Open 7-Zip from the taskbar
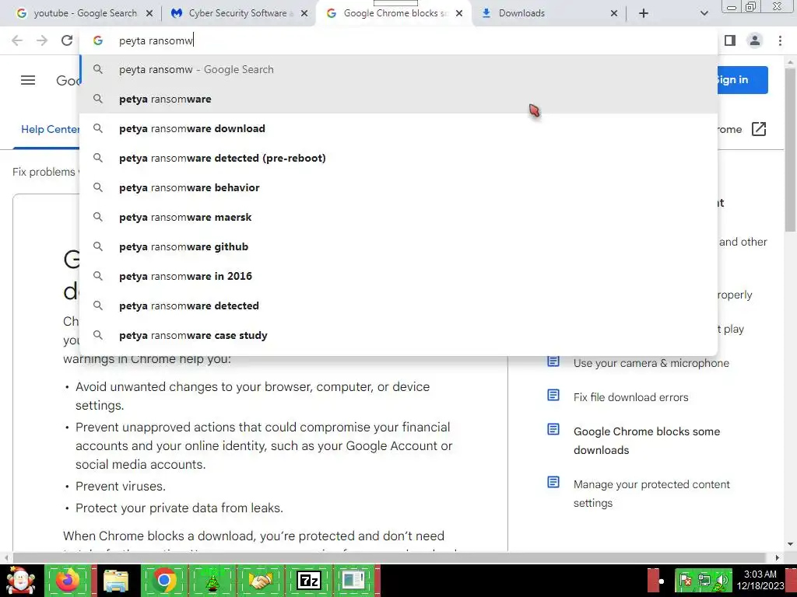Viewport: 797px width, 597px height. [x=308, y=580]
